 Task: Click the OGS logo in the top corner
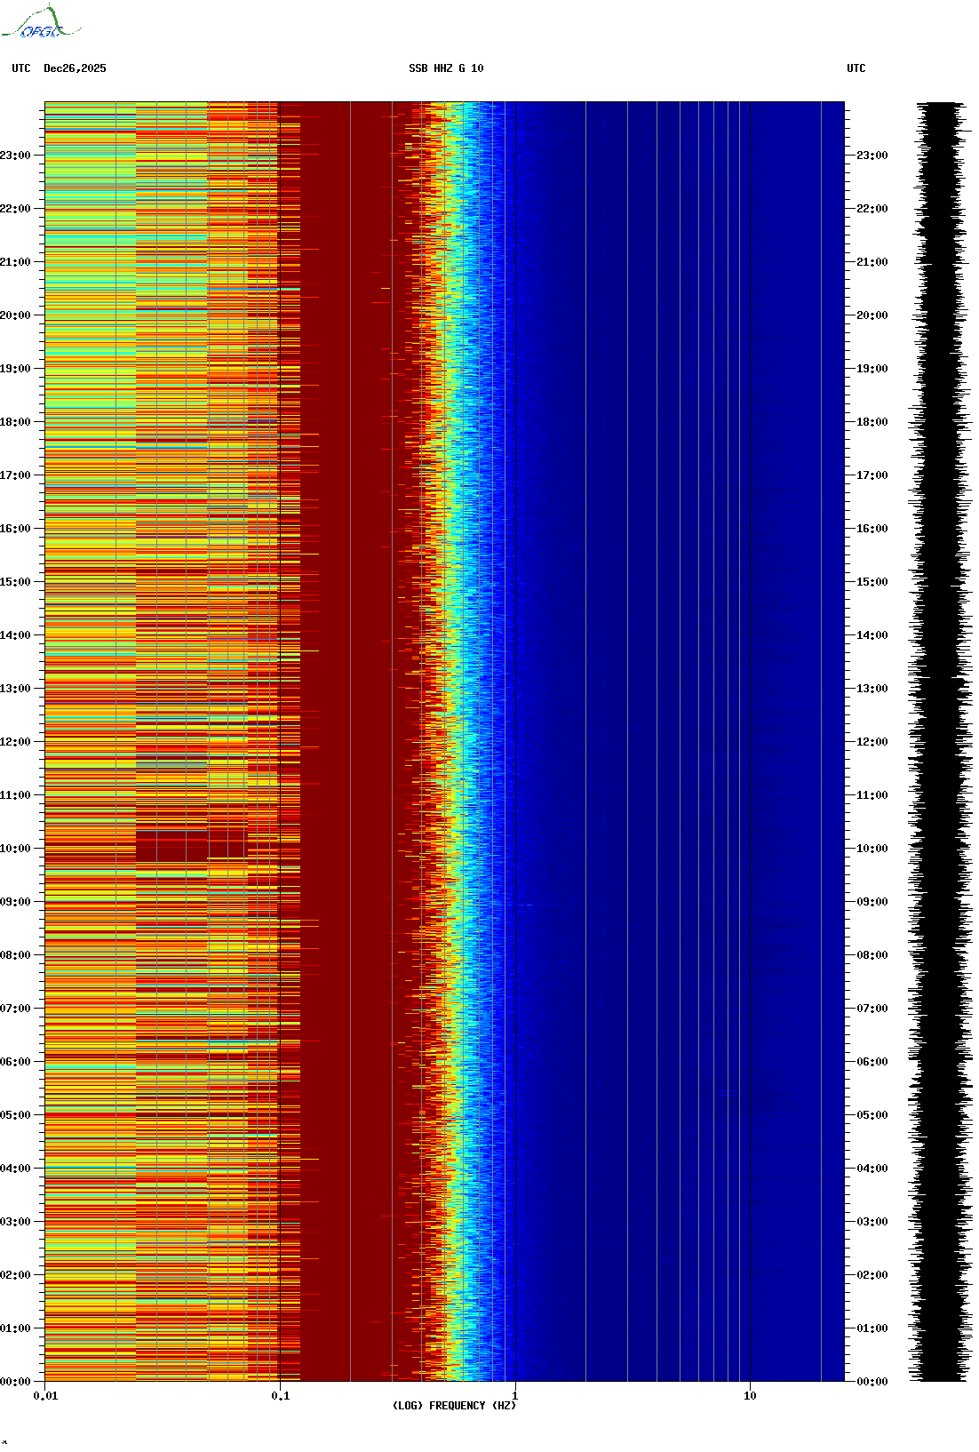click(x=40, y=23)
